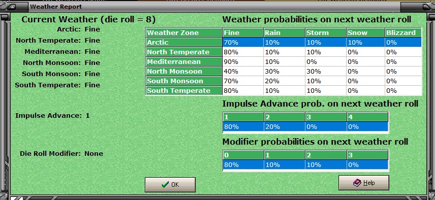This screenshot has width=435, height=200.
Task: Click Mediterranean Fine cell showing 90%
Action: click(243, 62)
